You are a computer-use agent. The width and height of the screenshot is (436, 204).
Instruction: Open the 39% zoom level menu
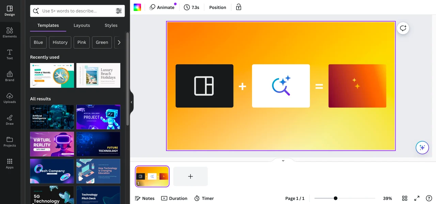coord(388,198)
